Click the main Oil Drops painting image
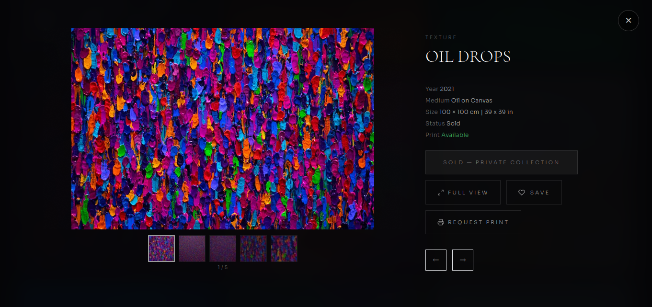The image size is (652, 307). (223, 128)
